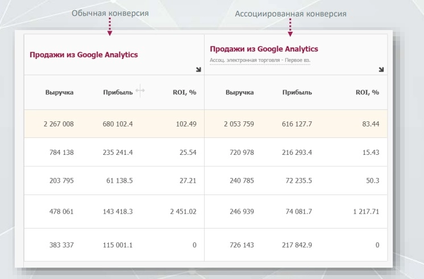Select the ROI cell 1 217.71
The height and width of the screenshot is (279, 424).
tap(366, 212)
